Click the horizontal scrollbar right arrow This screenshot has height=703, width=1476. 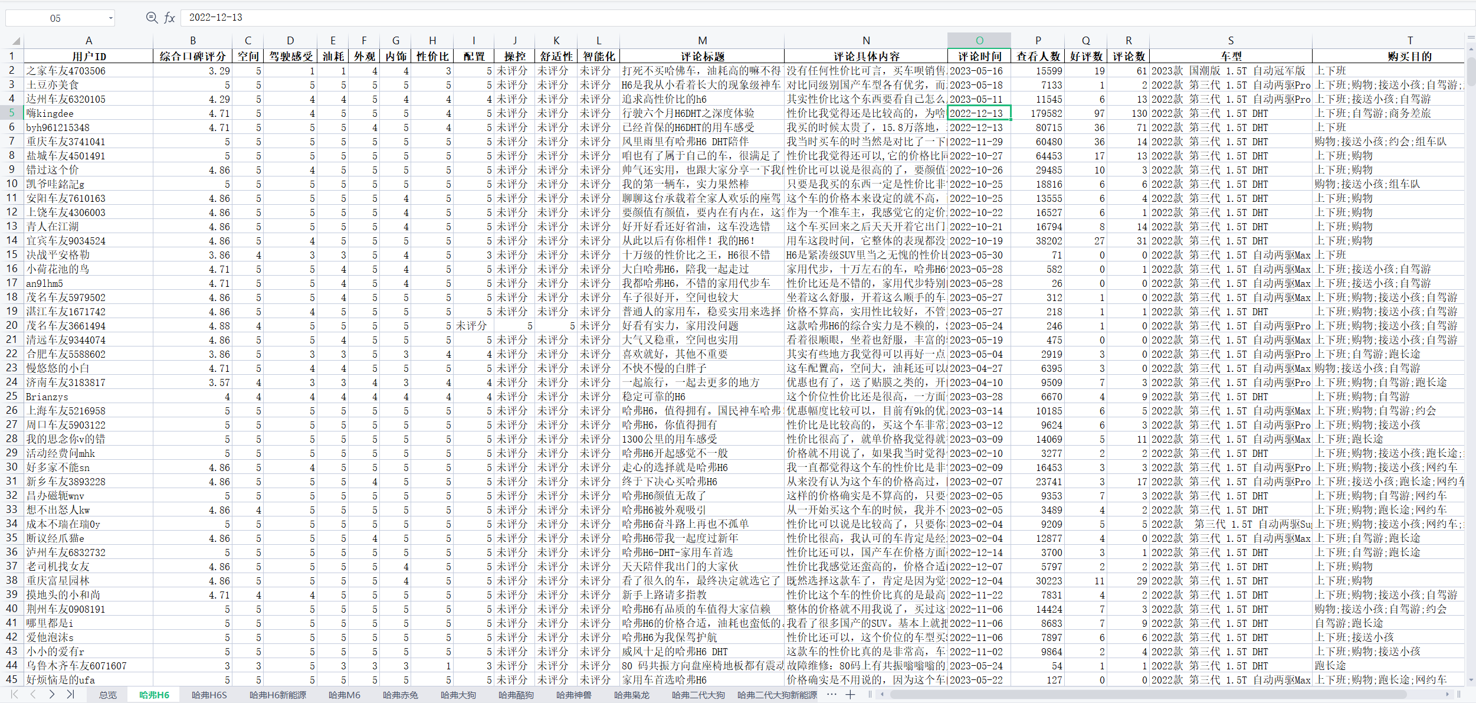tap(1447, 695)
